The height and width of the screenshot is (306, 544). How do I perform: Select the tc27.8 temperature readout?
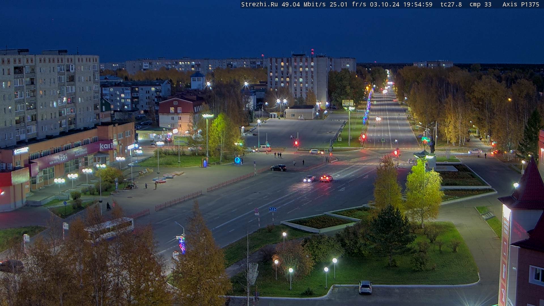[x=451, y=4]
